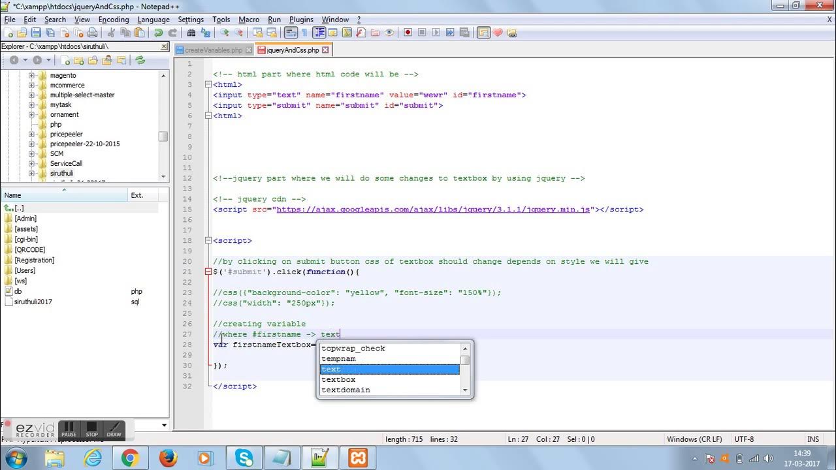Screen dimensions: 836x470
Task: Click the Explorer forward arrow button
Action: pyautogui.click(x=37, y=60)
